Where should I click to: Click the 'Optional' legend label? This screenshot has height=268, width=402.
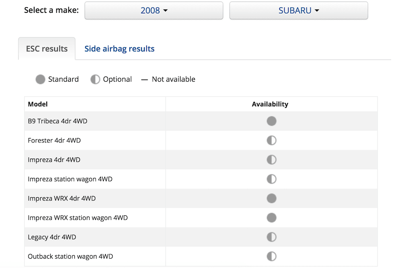[117, 79]
